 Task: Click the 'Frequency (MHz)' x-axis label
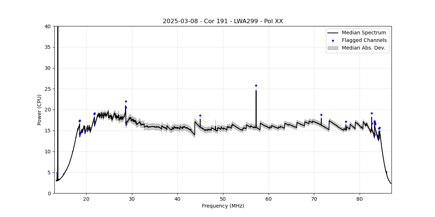click(x=223, y=206)
